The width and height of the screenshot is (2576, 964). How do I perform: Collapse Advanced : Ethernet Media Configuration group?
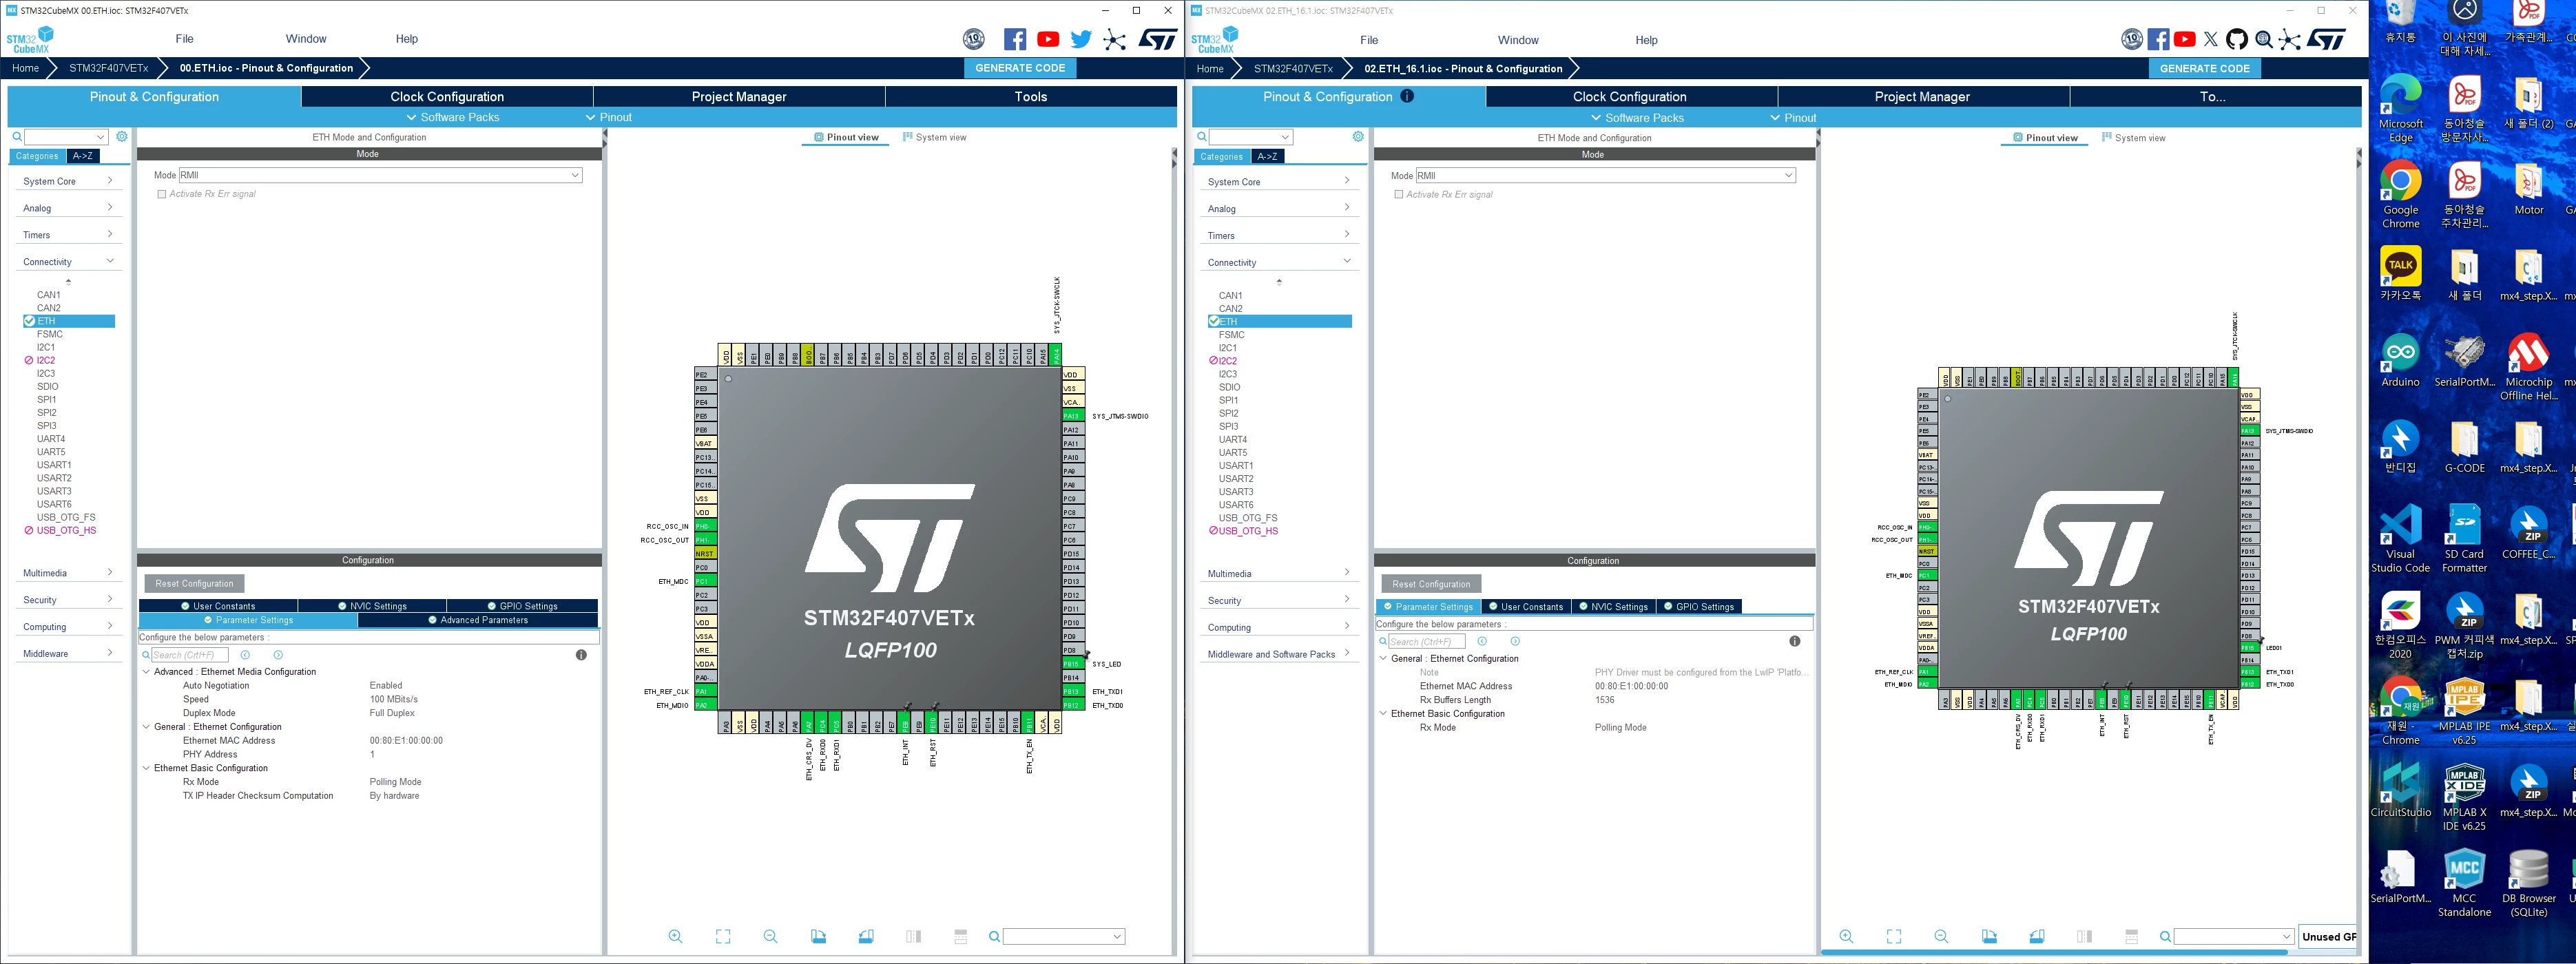coord(146,672)
